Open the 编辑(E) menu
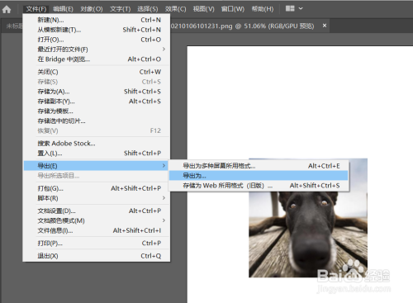Screen dimensions: 413x303 point(63,9)
